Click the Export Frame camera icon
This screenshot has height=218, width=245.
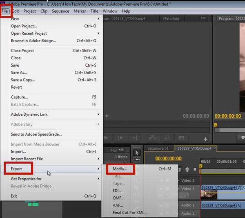pos(181,138)
